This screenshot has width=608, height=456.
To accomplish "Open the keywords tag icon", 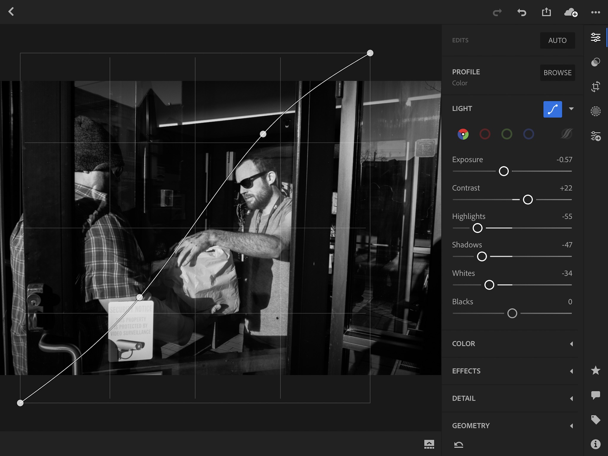I will coord(596,420).
